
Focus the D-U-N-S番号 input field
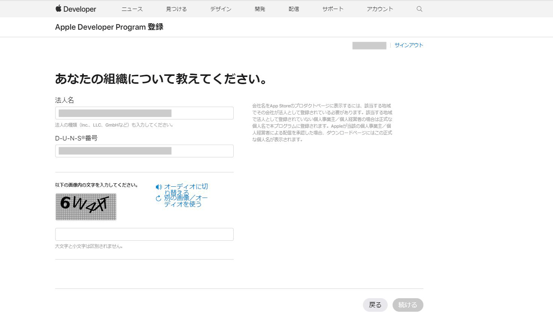tap(144, 151)
